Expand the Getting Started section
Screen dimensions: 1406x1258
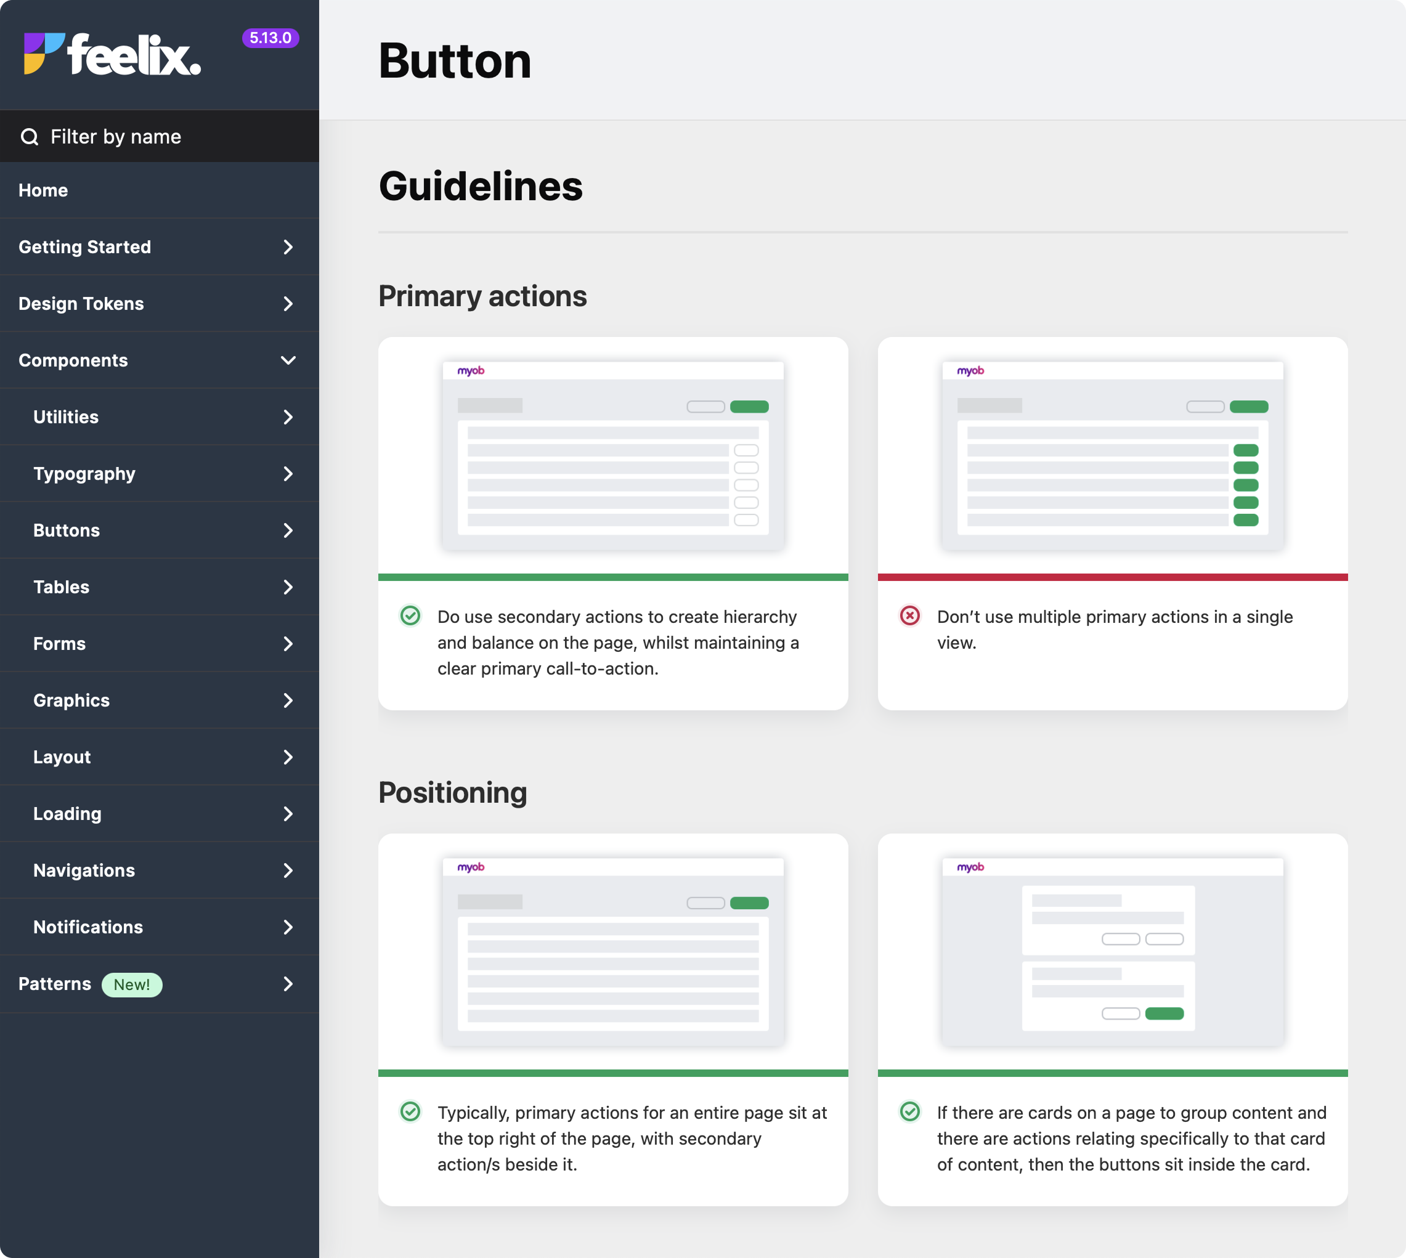coord(288,247)
